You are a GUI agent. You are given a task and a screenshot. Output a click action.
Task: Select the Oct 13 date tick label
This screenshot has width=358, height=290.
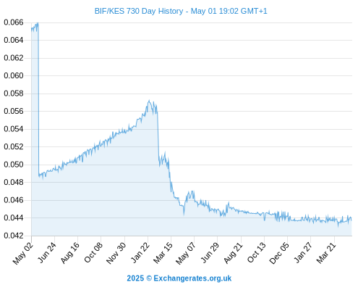(257, 252)
